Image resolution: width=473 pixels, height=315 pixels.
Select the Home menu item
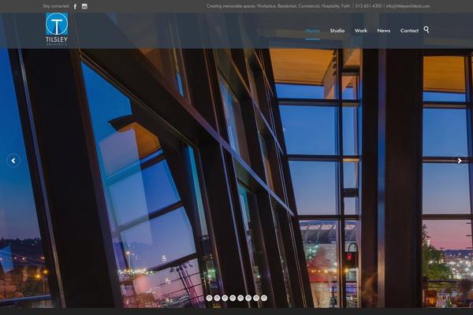[312, 31]
